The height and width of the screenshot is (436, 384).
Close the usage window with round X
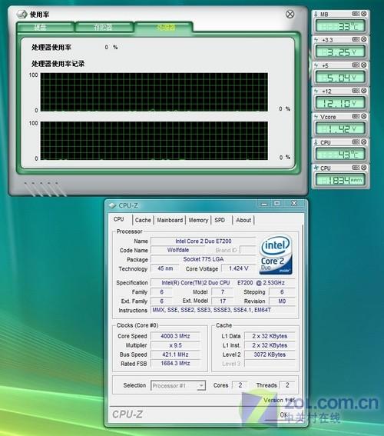click(290, 14)
